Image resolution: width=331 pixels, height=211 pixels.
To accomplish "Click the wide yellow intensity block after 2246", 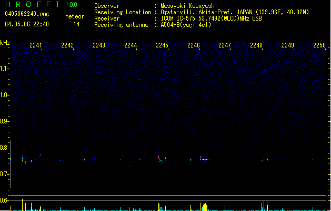I will click(x=205, y=207).
